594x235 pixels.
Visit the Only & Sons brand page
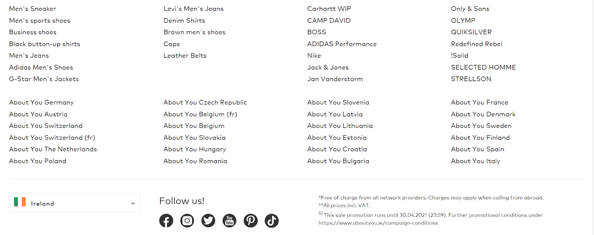click(x=470, y=9)
